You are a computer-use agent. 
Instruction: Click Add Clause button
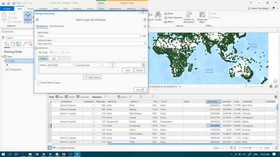92,77
